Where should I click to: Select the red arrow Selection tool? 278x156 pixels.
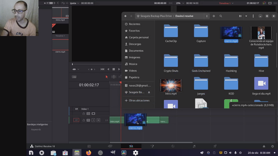106,77
